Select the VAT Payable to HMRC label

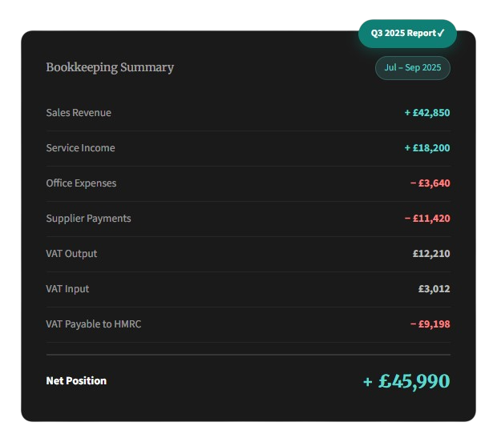(x=94, y=324)
